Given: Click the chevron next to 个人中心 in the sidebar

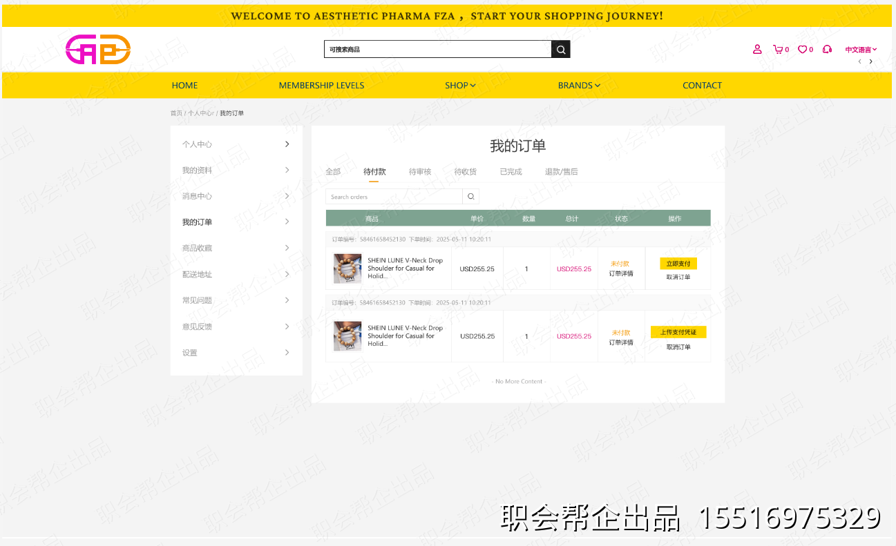Looking at the screenshot, I should tap(287, 144).
